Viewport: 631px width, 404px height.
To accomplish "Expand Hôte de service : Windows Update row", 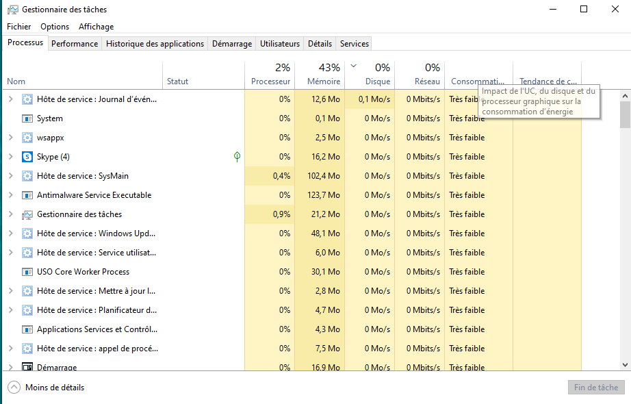I will click(x=10, y=233).
